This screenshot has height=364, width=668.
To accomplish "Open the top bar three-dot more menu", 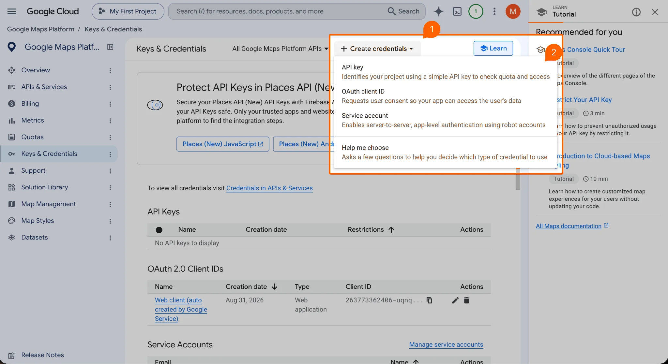I will pos(494,11).
